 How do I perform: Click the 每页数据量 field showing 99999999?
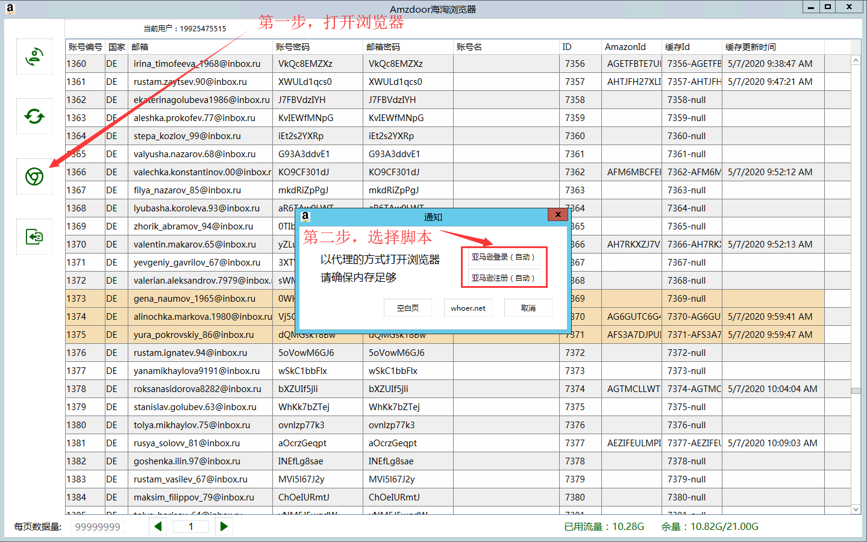pyautogui.click(x=98, y=527)
